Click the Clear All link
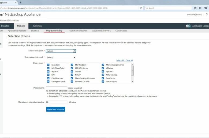Image resolution: width=209 pixels, height=138 pixels. (129, 60)
